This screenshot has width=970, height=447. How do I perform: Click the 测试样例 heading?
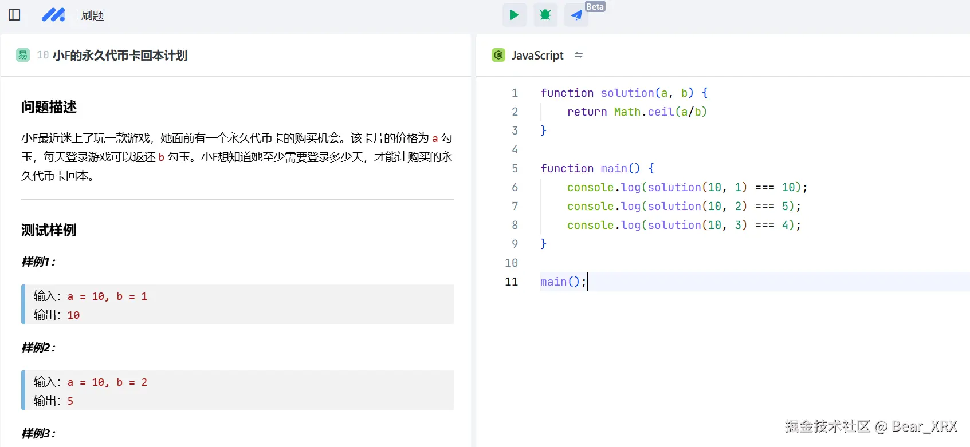coord(49,230)
